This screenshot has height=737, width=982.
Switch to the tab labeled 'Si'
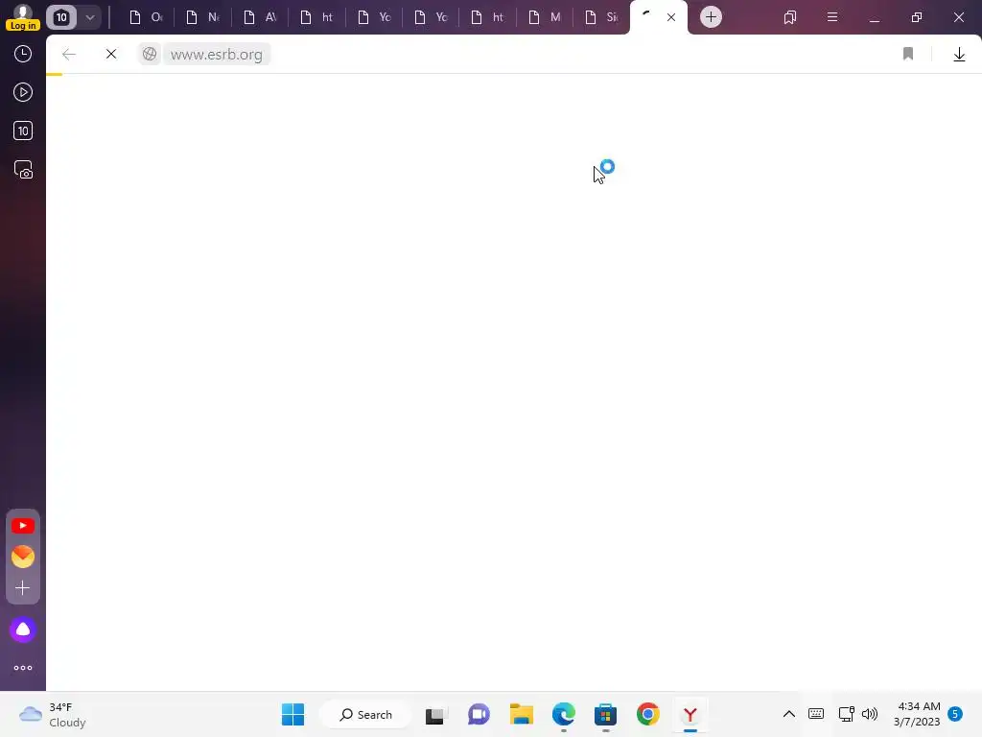[x=602, y=17]
